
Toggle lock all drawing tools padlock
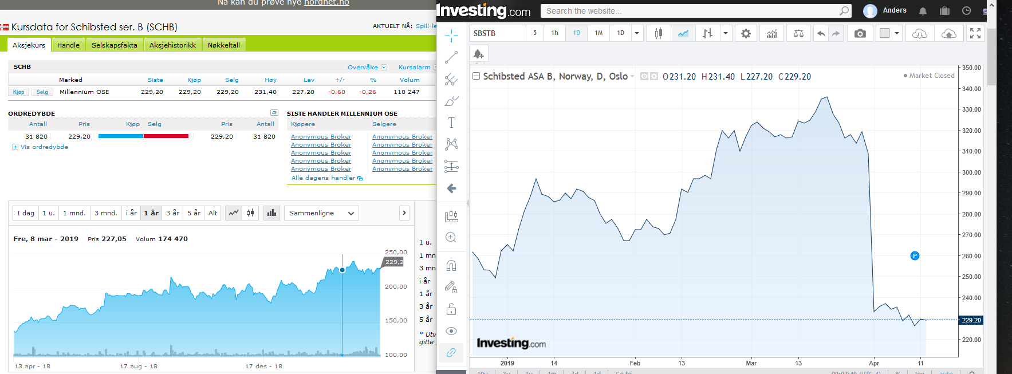click(451, 309)
